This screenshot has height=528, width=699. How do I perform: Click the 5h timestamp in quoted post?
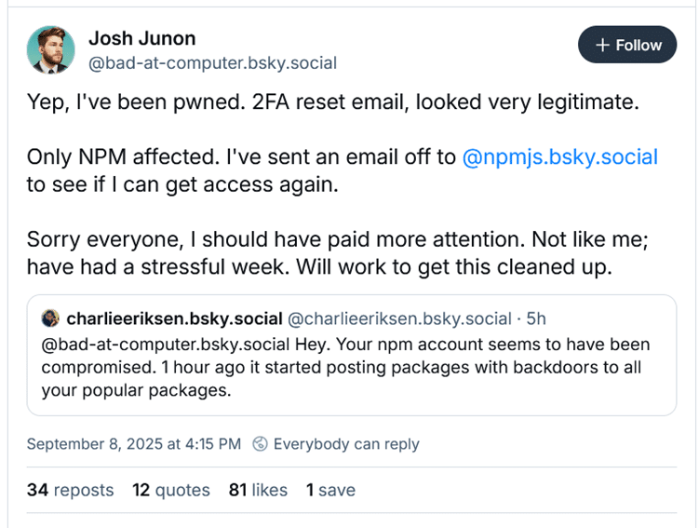click(x=537, y=318)
